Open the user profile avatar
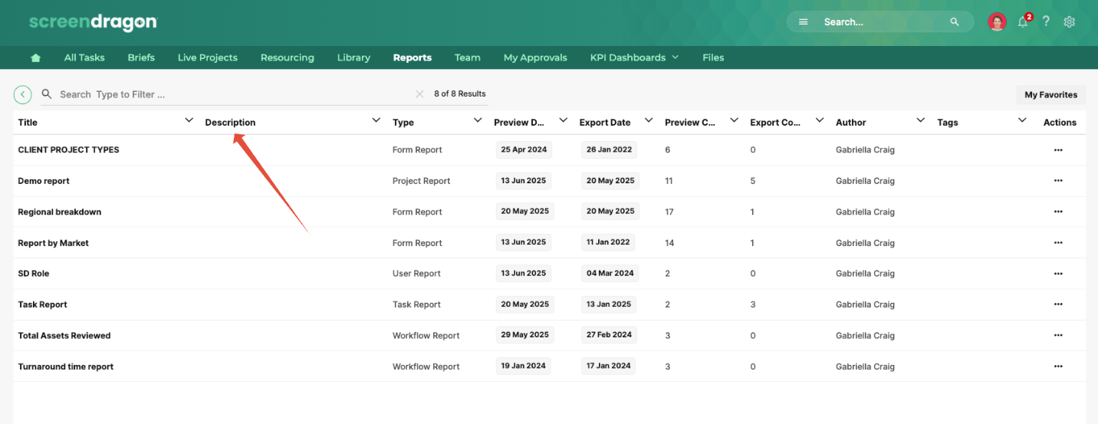This screenshot has height=424, width=1098. [997, 21]
